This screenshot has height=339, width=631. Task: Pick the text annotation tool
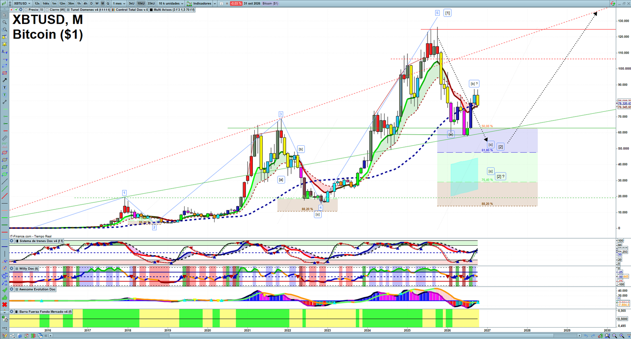click(x=4, y=87)
